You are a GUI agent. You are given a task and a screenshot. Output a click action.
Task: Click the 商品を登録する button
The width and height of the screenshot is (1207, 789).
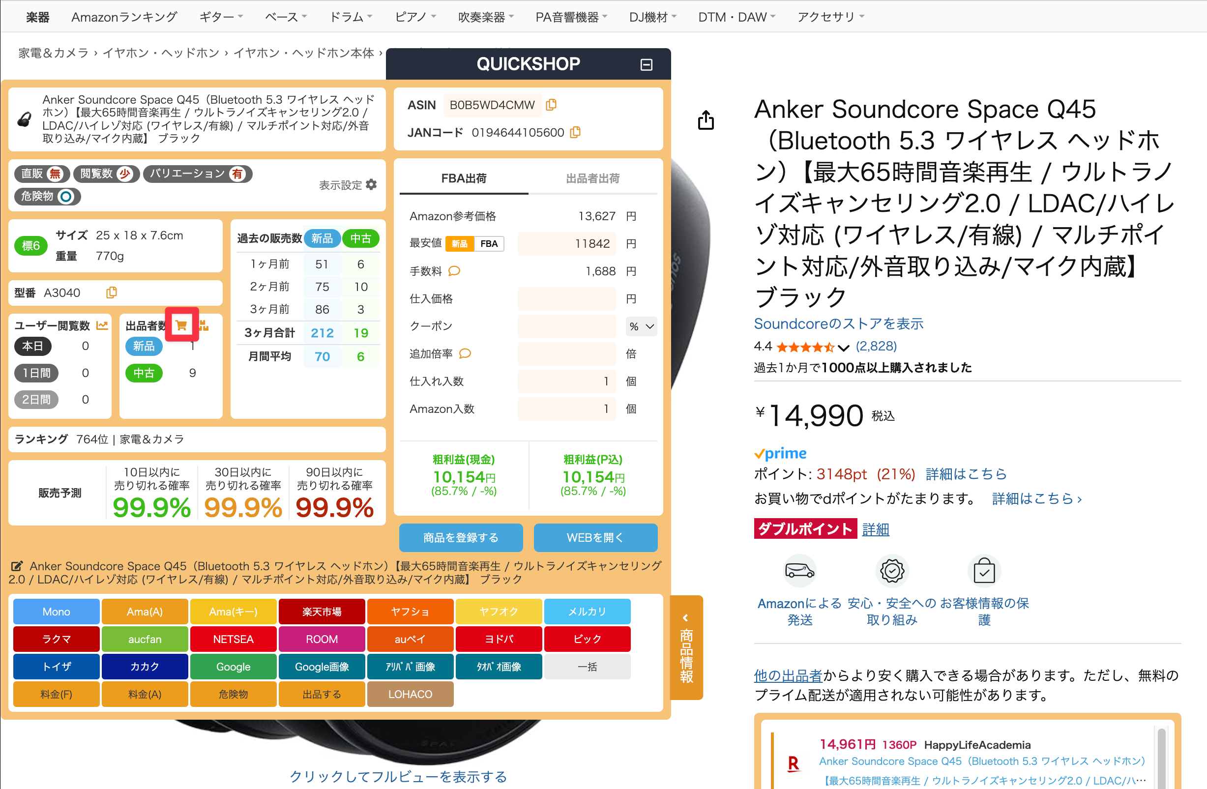(461, 537)
